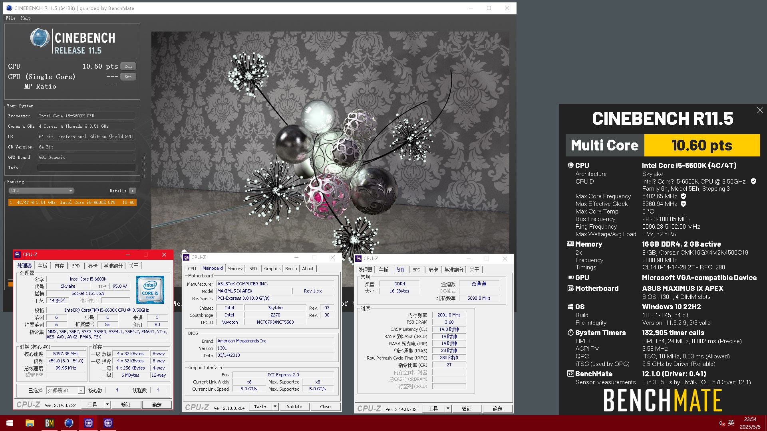This screenshot has width=767, height=431.
Task: Run the CPU Single Core benchmark
Action: coord(128,77)
